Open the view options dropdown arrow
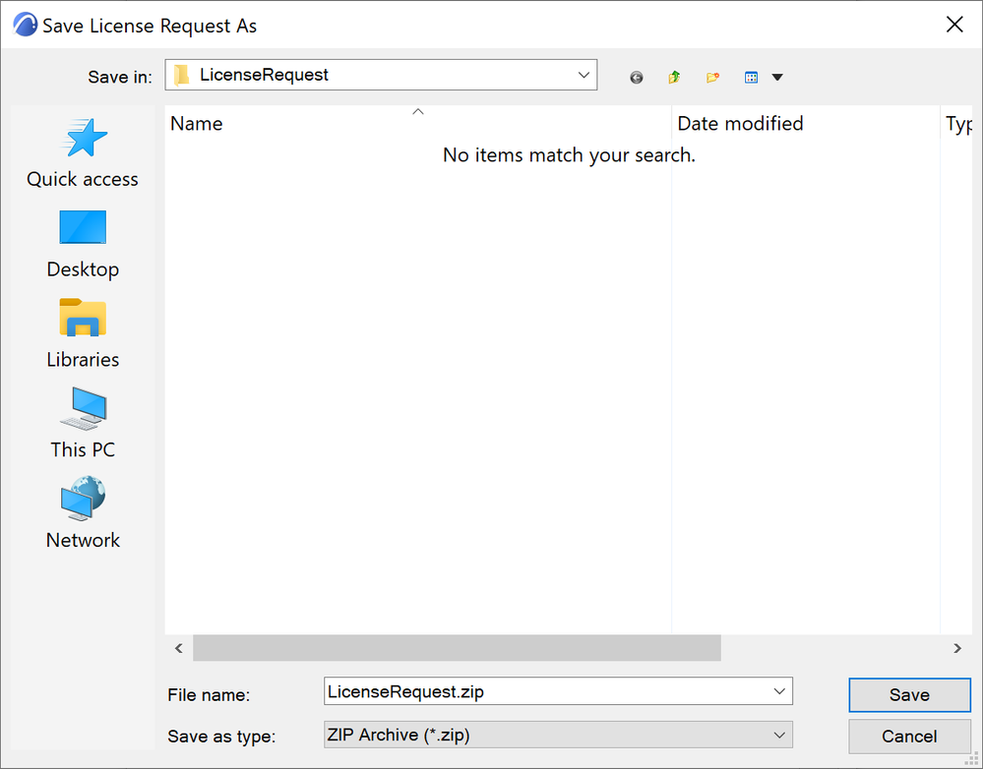 (777, 77)
